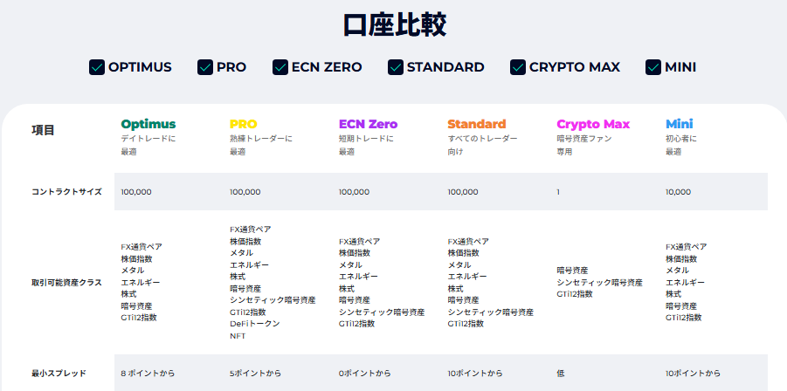Toggle the CRYPTO MAX checkbox

pos(518,67)
